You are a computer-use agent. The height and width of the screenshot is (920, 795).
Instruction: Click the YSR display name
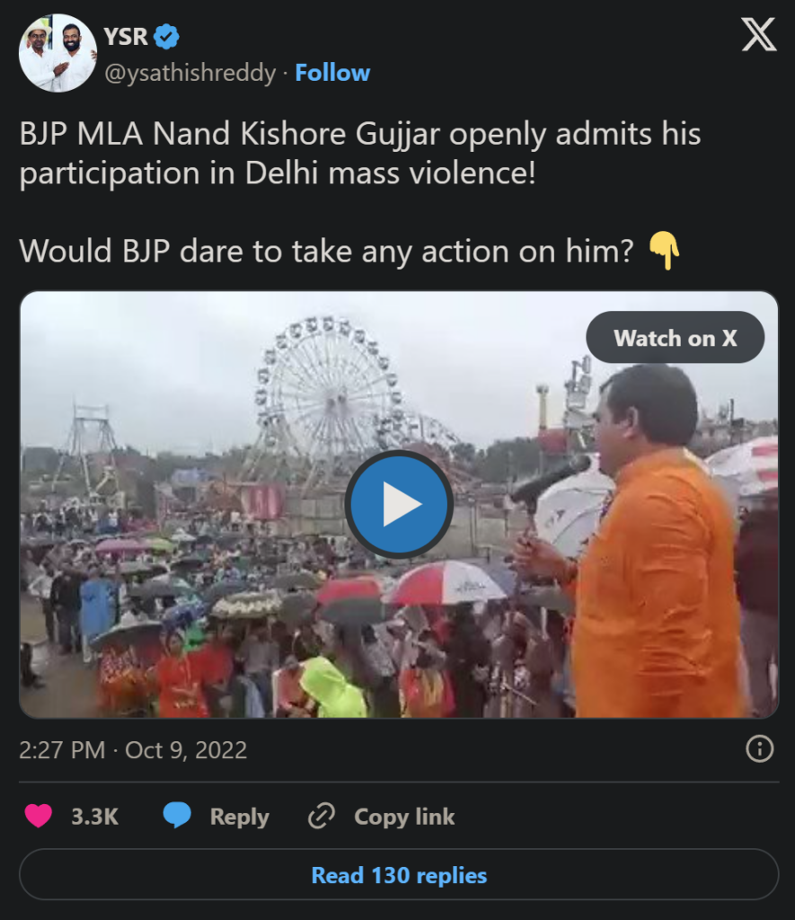coord(126,37)
